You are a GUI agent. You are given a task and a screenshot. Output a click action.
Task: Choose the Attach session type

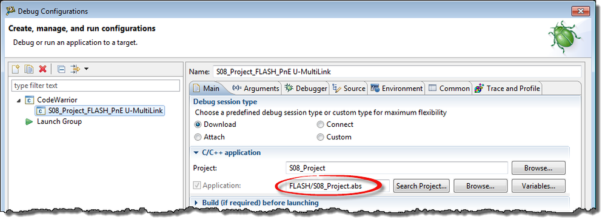[210, 137]
